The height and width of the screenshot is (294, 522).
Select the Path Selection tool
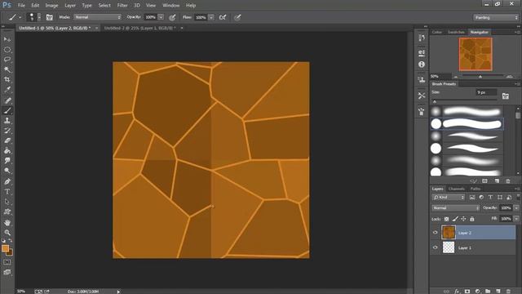[7, 202]
